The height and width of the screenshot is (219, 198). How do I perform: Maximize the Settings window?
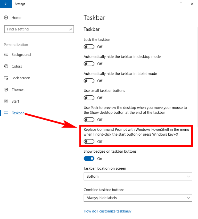[181, 4]
